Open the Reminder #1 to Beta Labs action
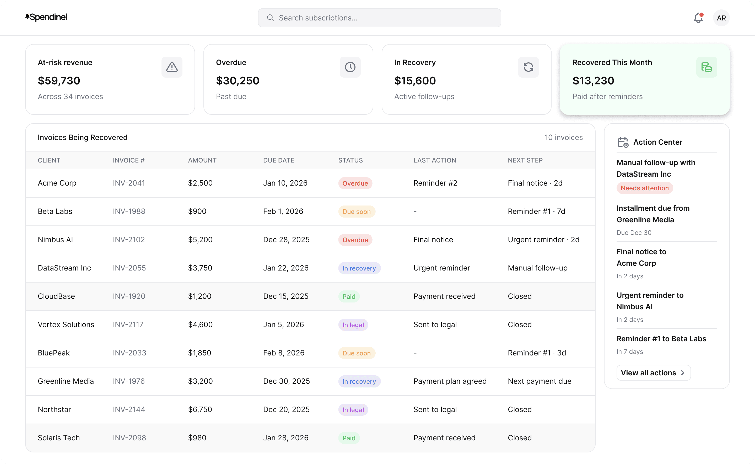Viewport: 755px width, 465px height. [661, 339]
